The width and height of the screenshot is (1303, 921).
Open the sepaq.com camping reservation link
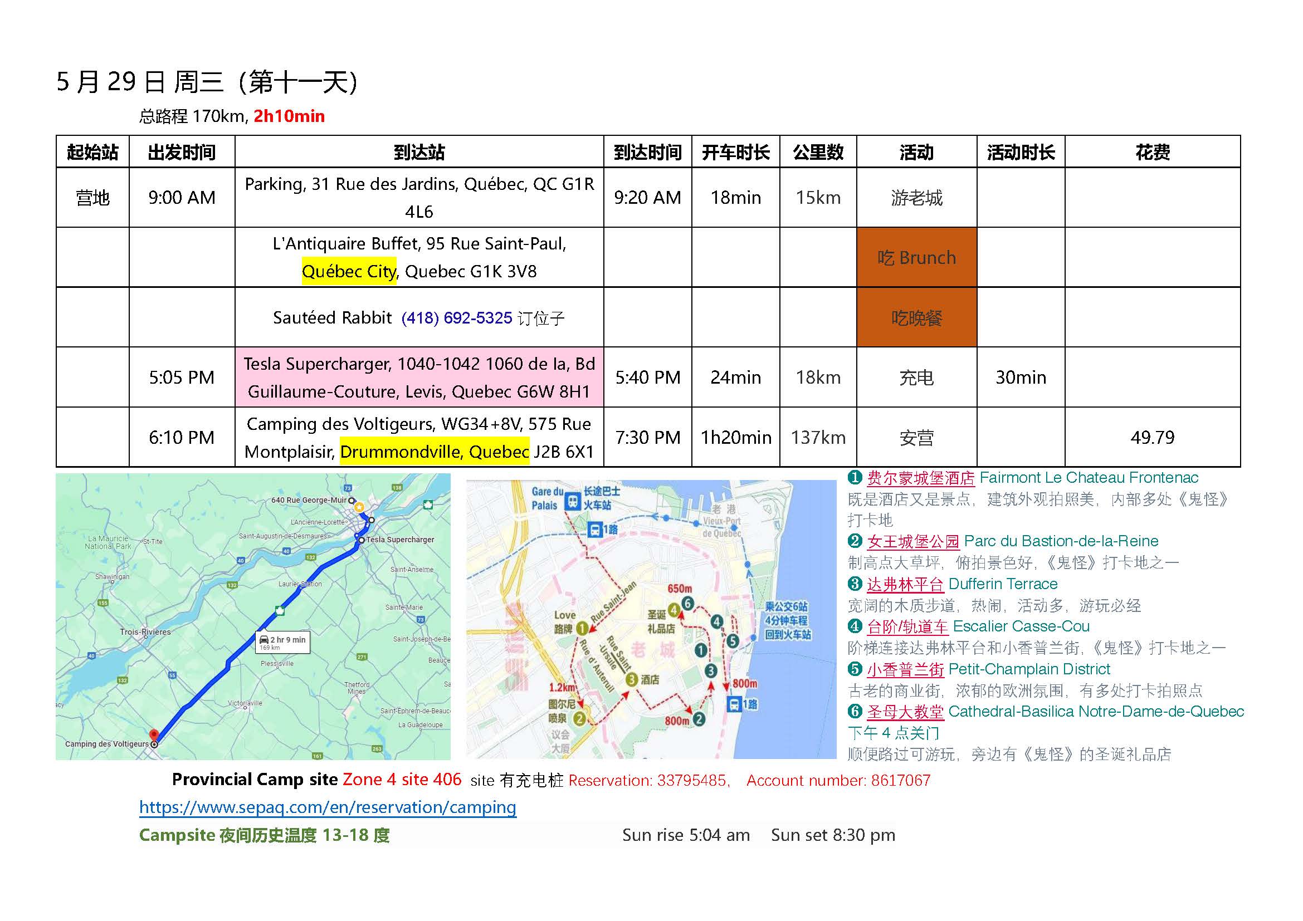tap(328, 807)
